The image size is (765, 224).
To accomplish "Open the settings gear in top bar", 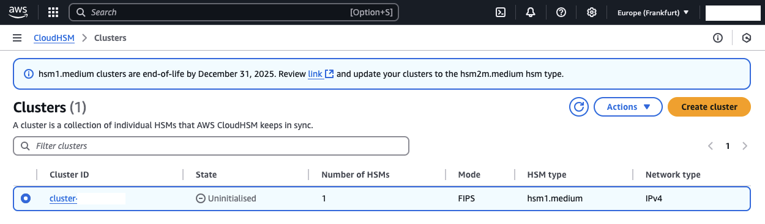I will (592, 12).
